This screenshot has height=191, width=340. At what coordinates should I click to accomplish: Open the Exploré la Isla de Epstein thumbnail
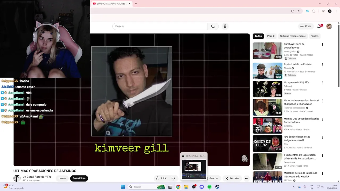pyautogui.click(x=267, y=71)
